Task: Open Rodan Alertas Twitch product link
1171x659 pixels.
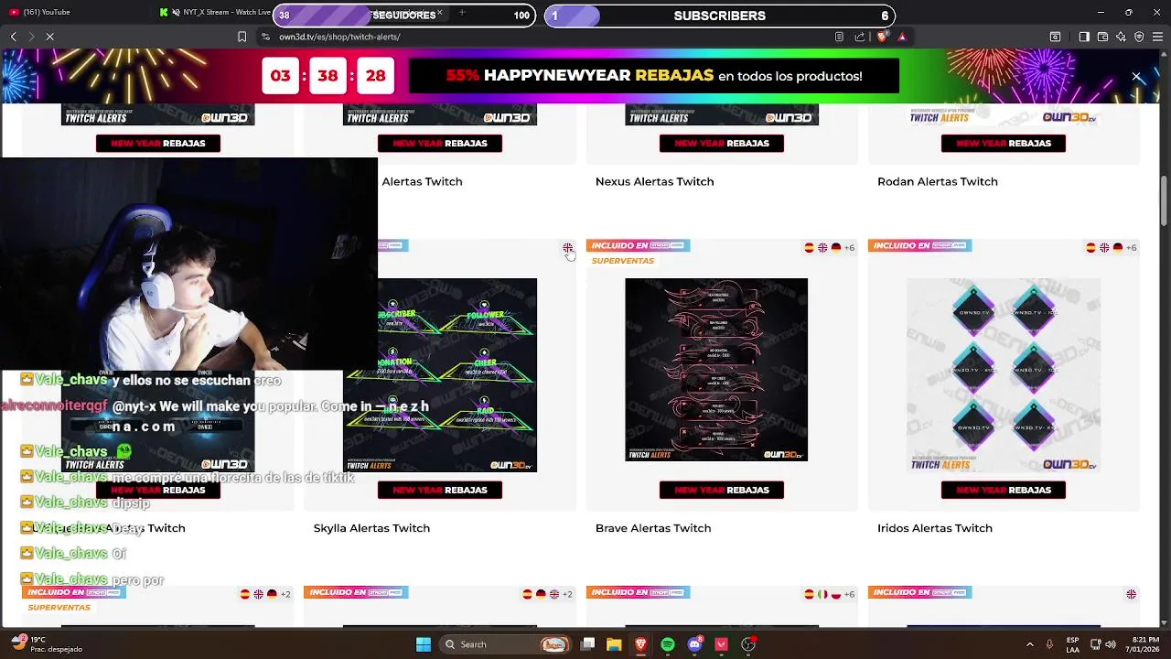Action: tap(938, 181)
